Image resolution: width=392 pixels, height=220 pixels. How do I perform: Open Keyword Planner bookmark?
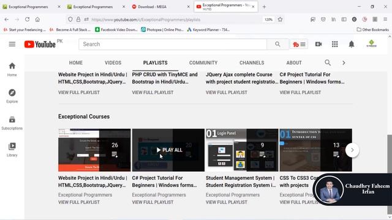click(x=208, y=30)
